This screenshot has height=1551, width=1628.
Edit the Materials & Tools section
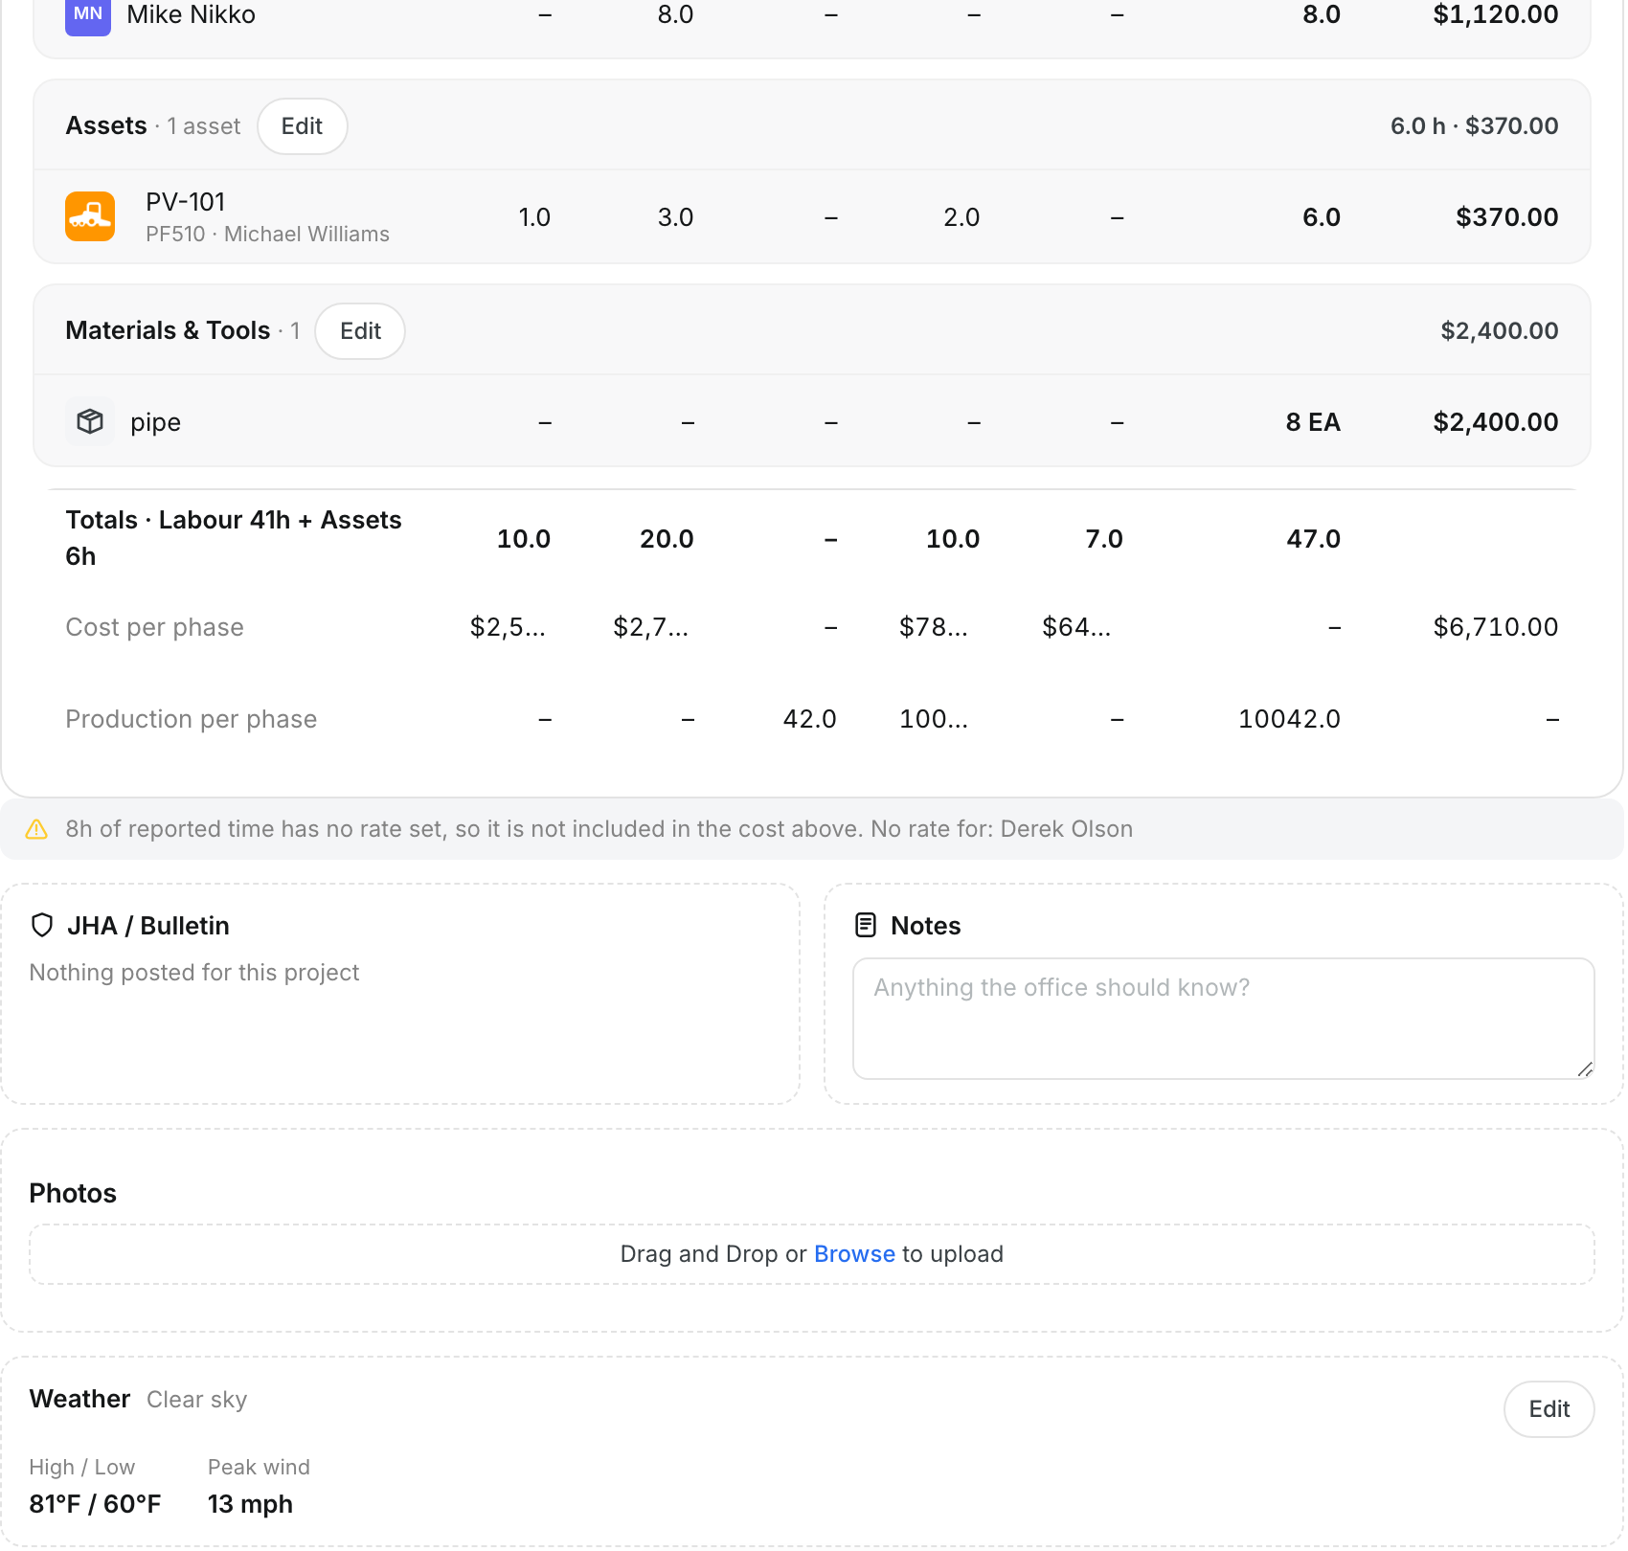[x=360, y=331]
